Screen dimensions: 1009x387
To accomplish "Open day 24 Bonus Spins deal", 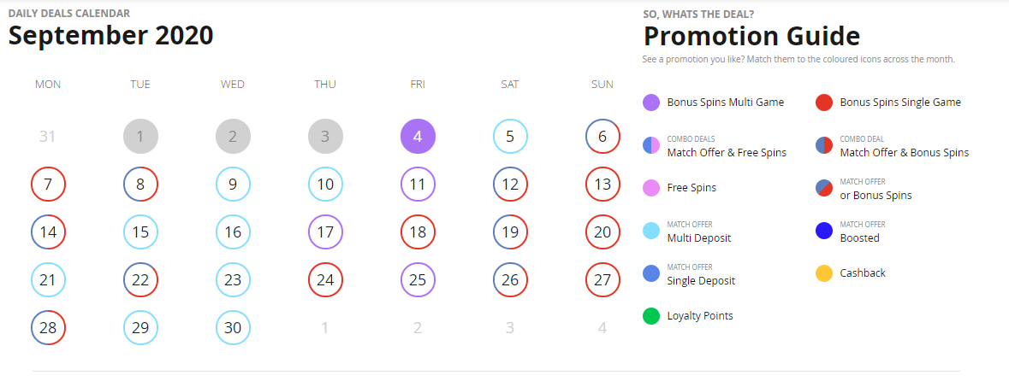I will [325, 280].
